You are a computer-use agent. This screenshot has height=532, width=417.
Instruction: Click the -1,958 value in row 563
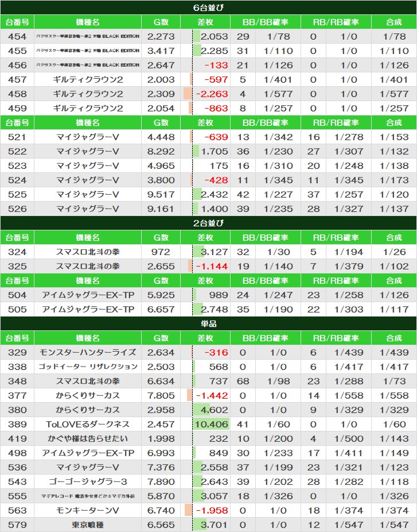tap(212, 510)
